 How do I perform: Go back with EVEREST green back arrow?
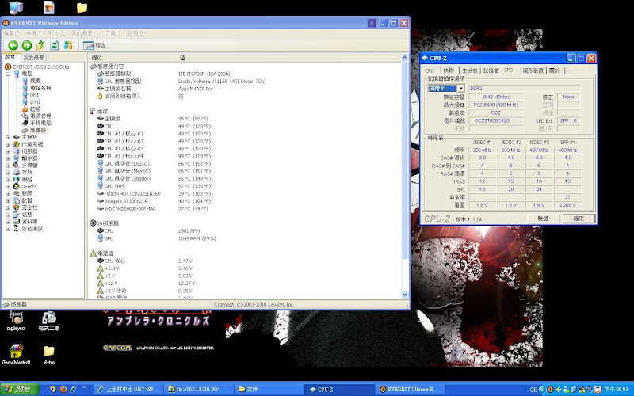(x=13, y=45)
